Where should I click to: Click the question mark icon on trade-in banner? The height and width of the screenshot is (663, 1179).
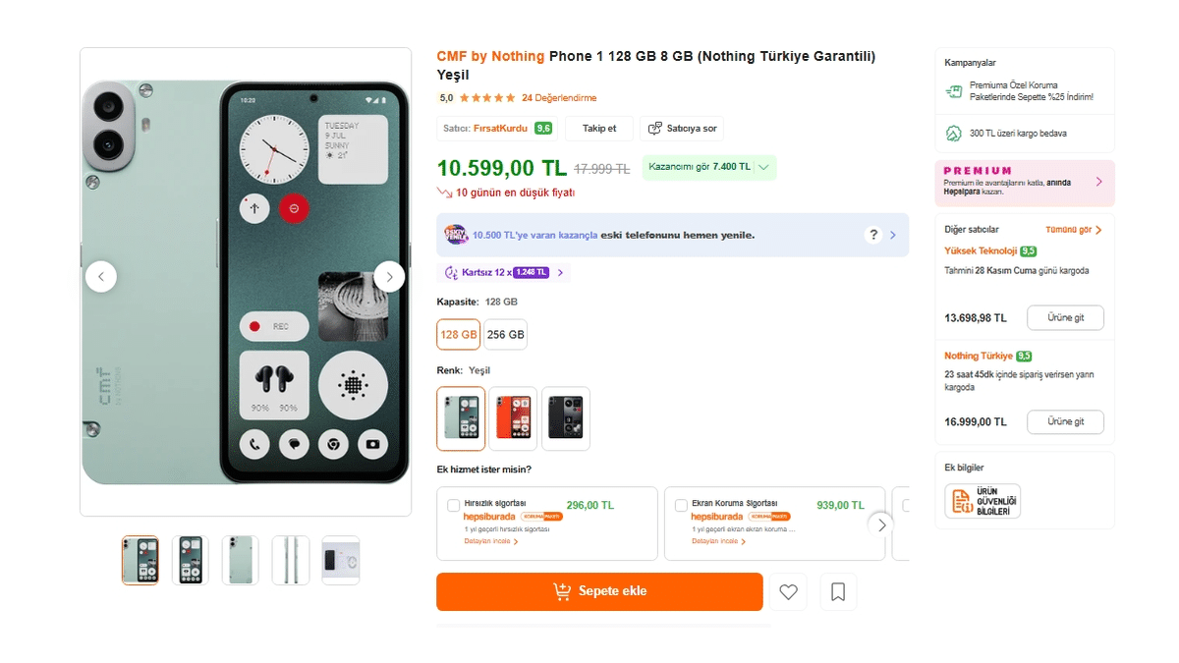(872, 235)
